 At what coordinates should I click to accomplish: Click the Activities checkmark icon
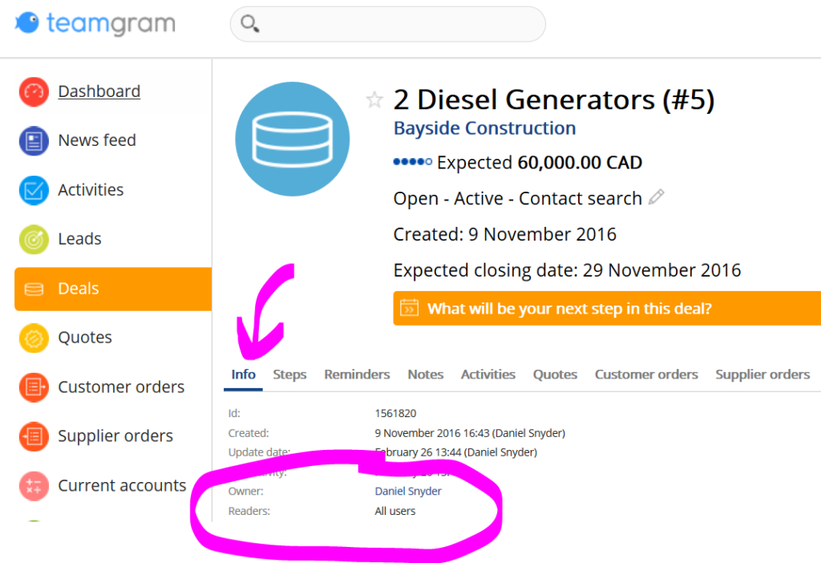pos(34,190)
